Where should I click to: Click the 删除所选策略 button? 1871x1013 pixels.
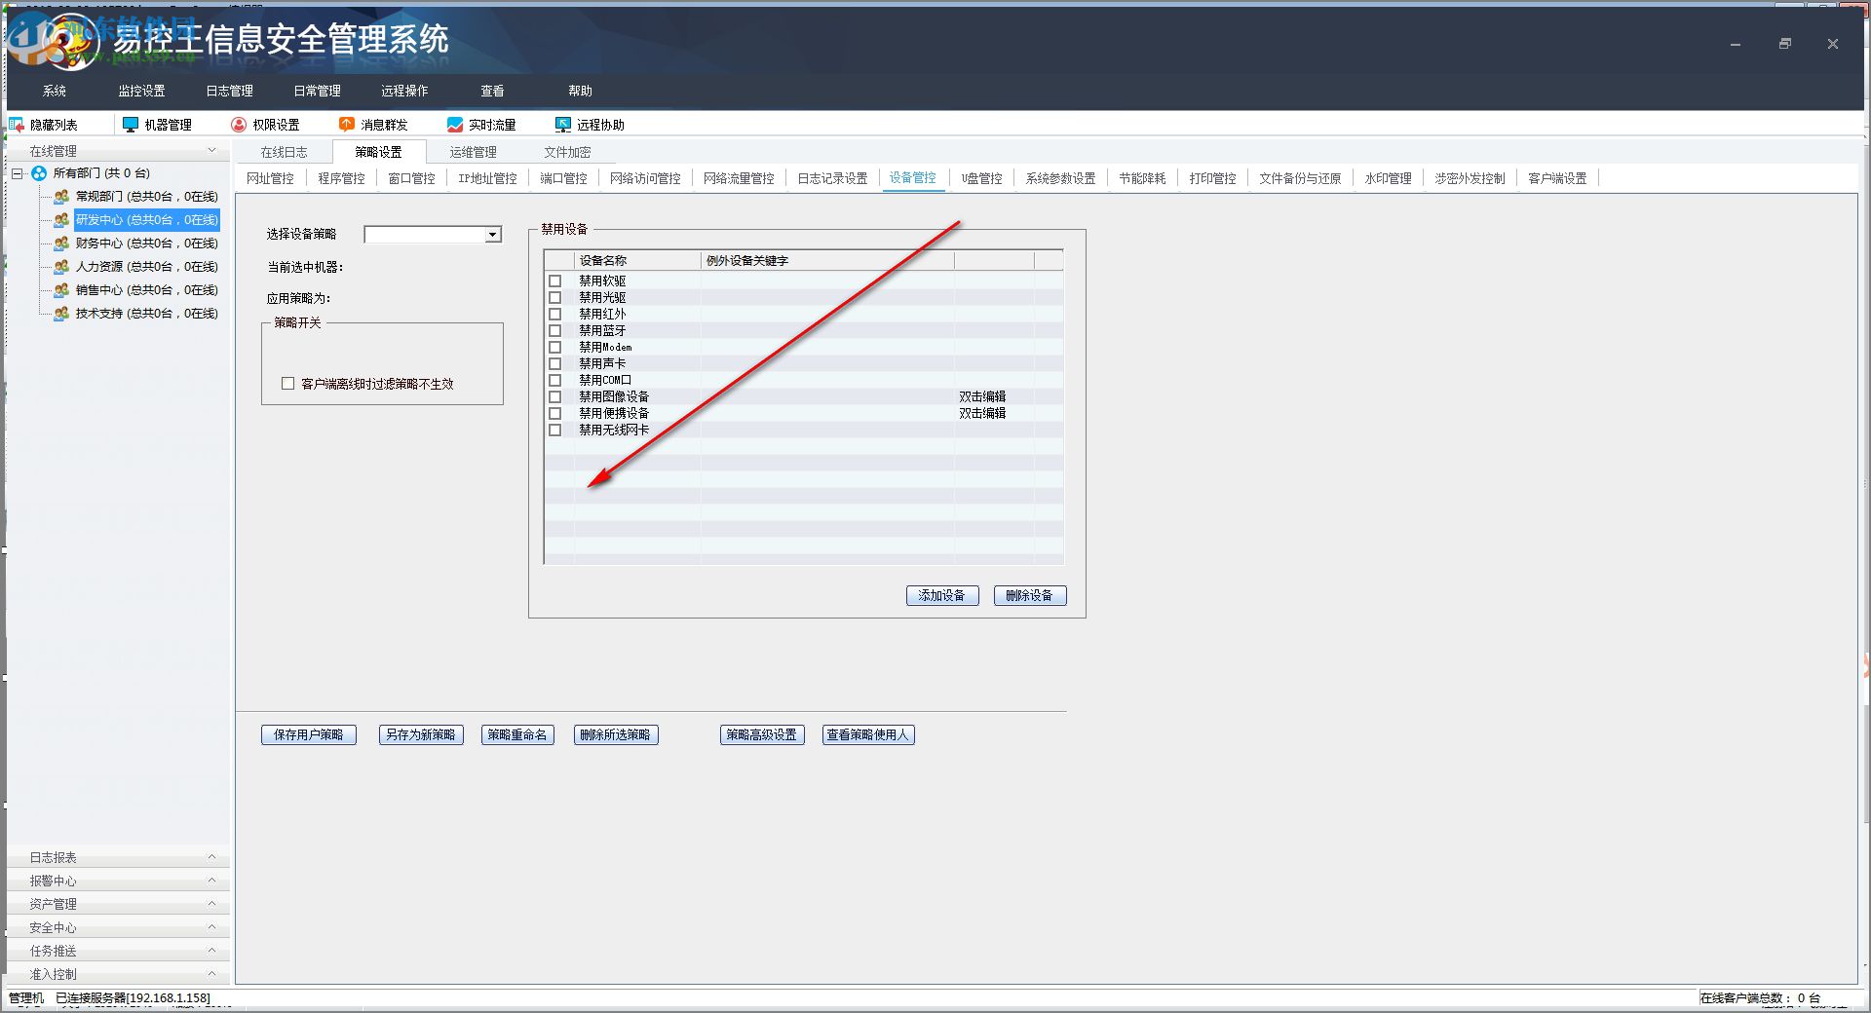click(616, 734)
